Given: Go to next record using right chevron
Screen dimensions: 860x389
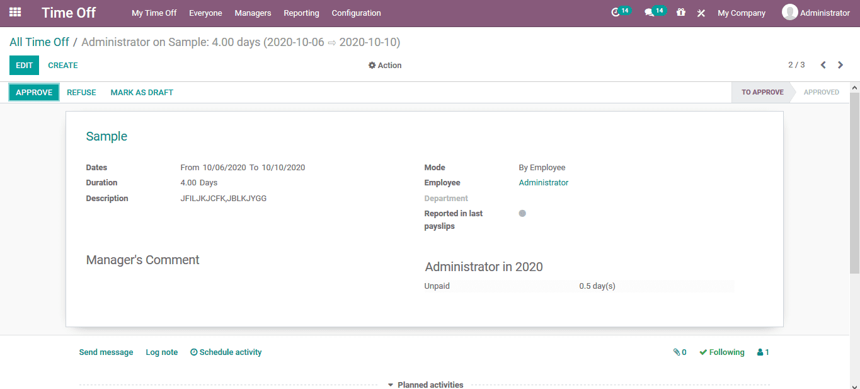Looking at the screenshot, I should (x=840, y=64).
